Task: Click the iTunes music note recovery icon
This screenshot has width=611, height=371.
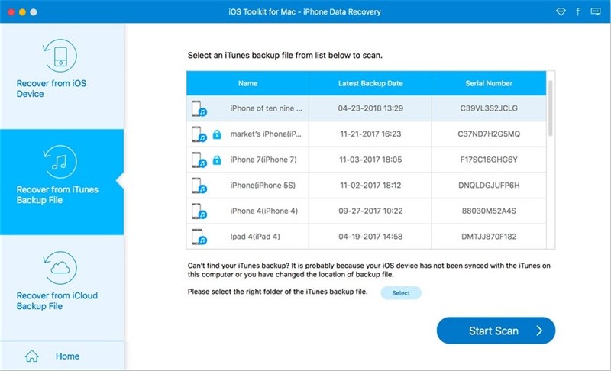Action: coord(60,162)
